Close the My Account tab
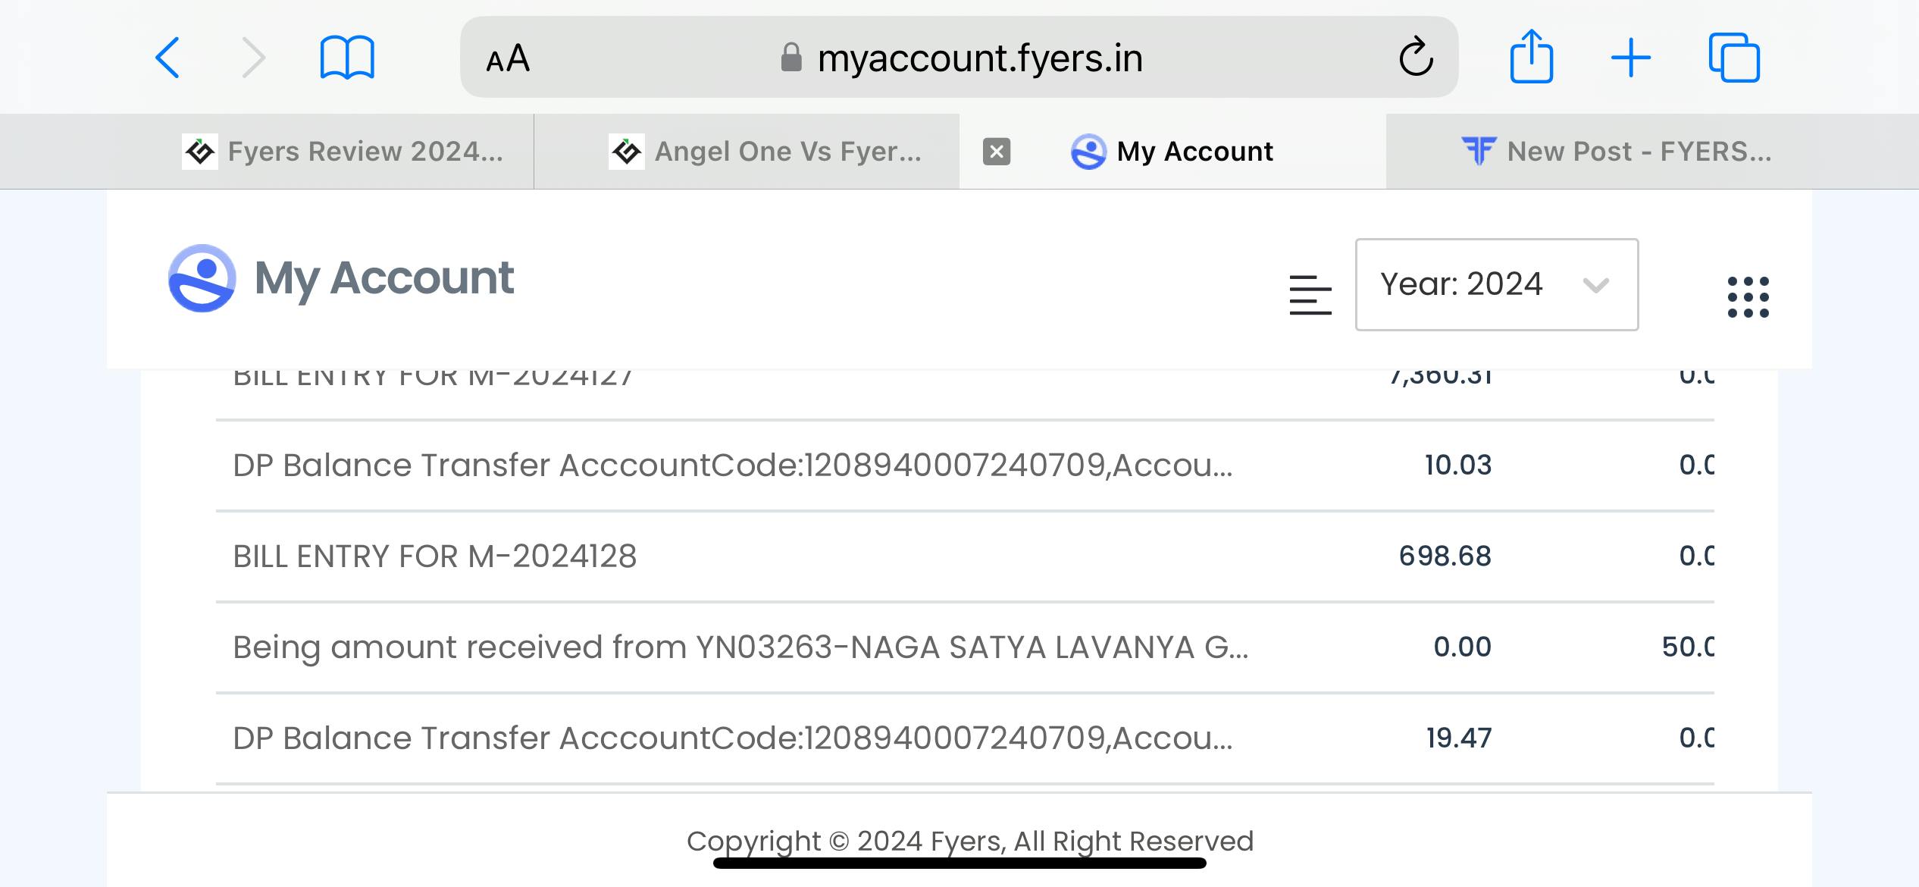 click(x=997, y=152)
